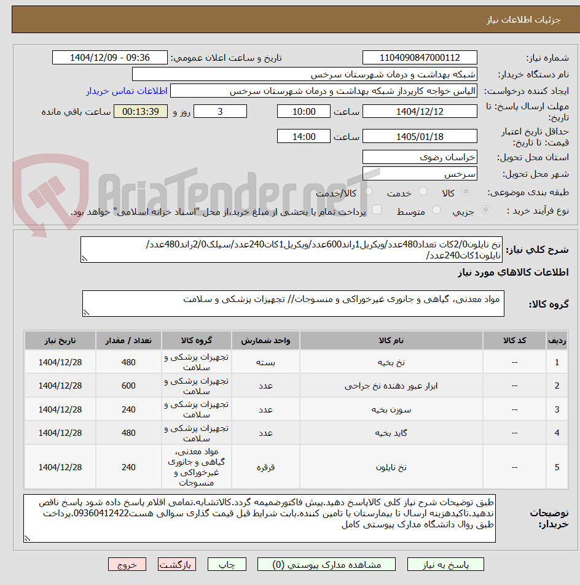Click the تعداد / مقدار column header

[x=128, y=340]
